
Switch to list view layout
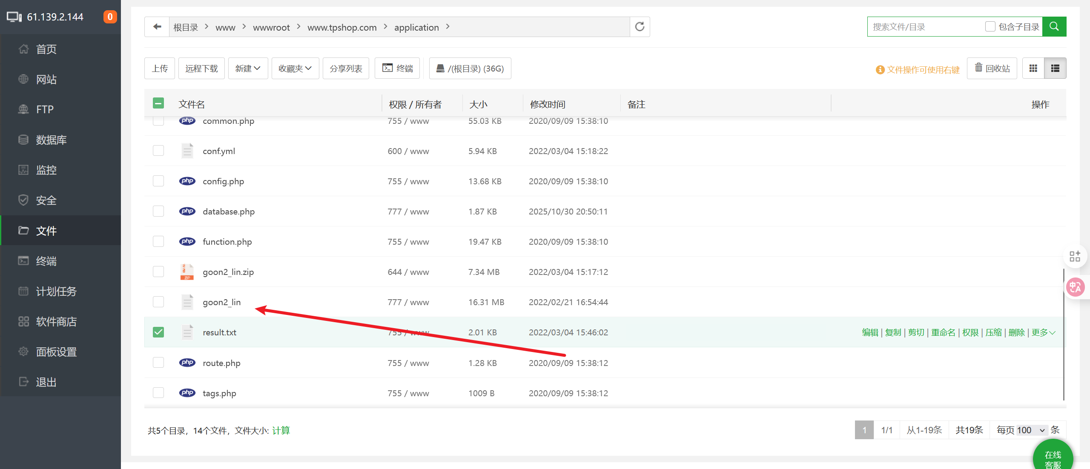[x=1055, y=69]
